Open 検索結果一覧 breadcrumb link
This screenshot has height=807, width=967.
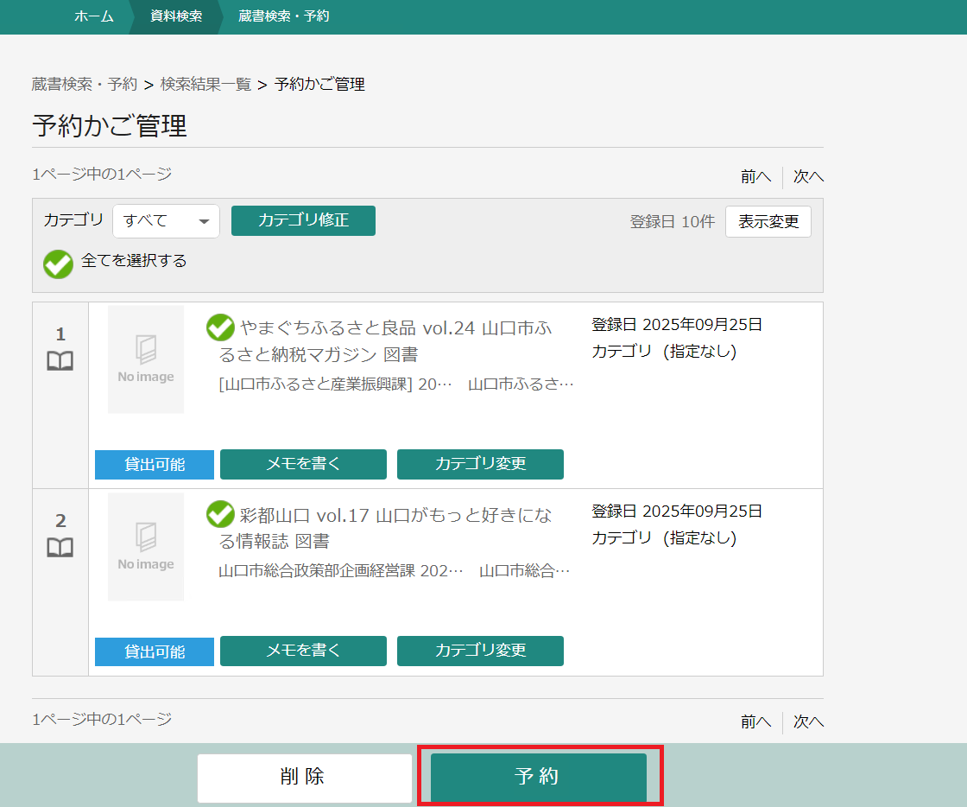(x=205, y=84)
